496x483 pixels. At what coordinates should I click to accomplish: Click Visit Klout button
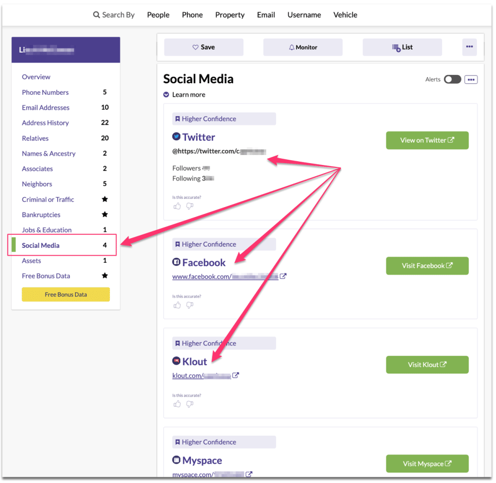click(x=427, y=365)
